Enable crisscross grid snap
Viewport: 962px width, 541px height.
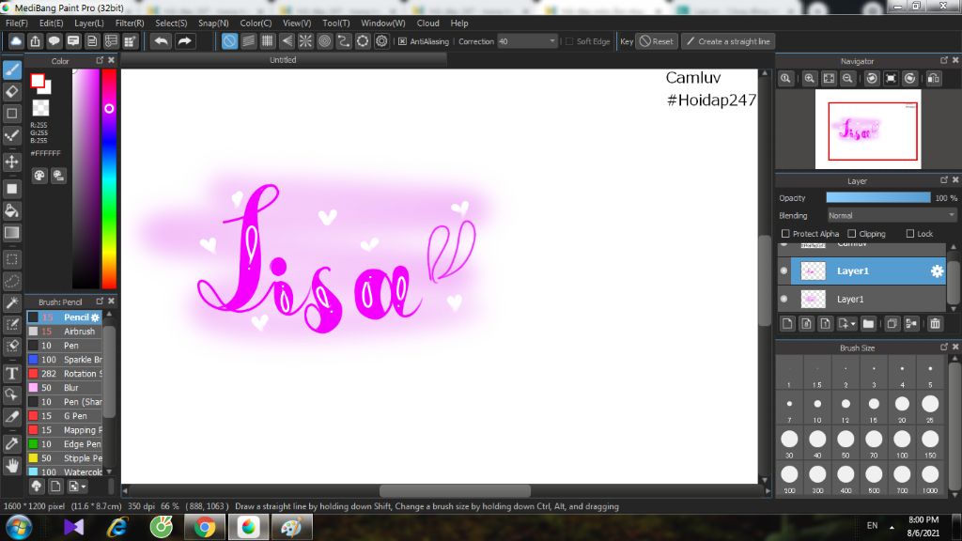pos(268,41)
